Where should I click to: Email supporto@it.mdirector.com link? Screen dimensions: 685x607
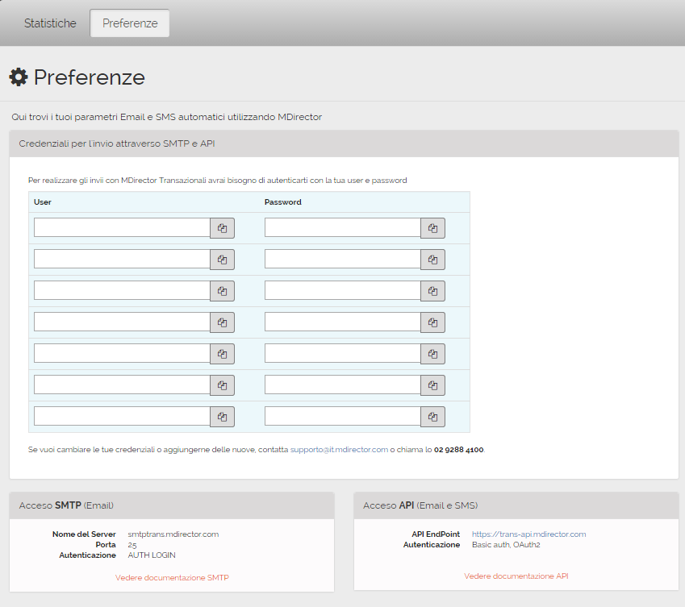[339, 450]
